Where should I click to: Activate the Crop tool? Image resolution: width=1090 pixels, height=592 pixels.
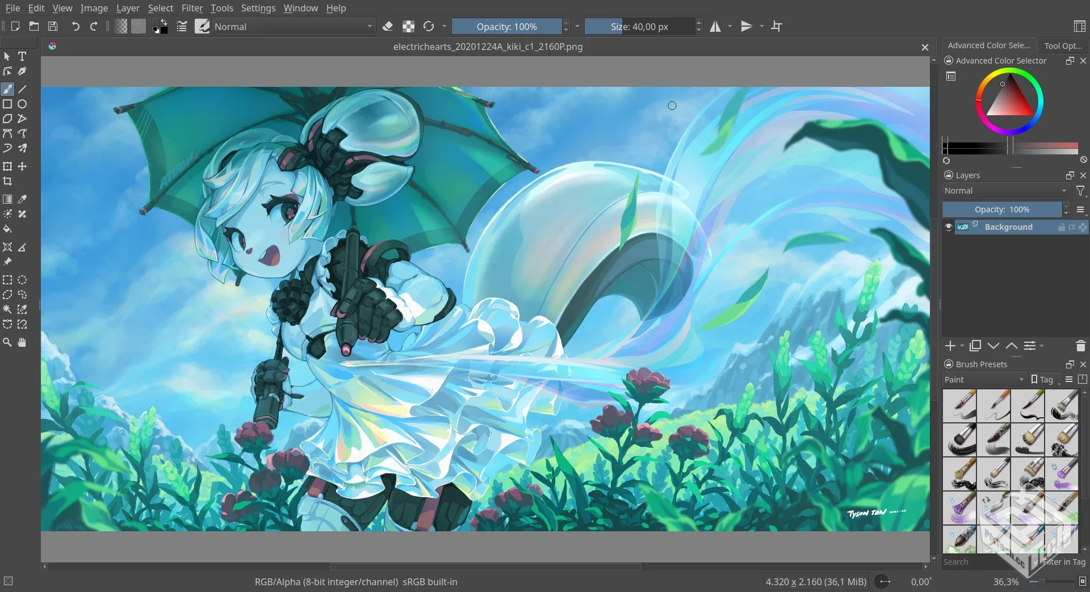click(x=8, y=182)
